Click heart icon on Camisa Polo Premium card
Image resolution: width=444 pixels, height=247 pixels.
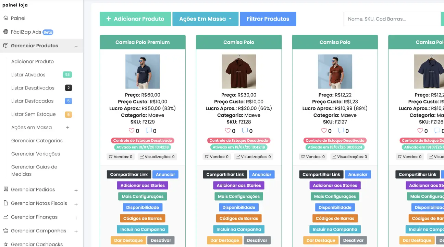(x=132, y=131)
